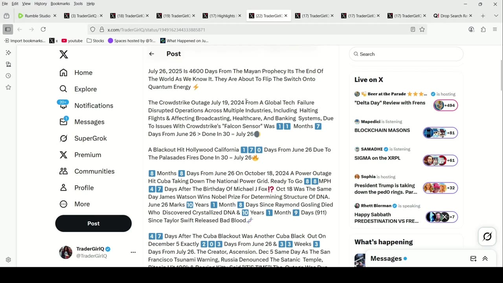Click the black Post button

[x=94, y=223]
